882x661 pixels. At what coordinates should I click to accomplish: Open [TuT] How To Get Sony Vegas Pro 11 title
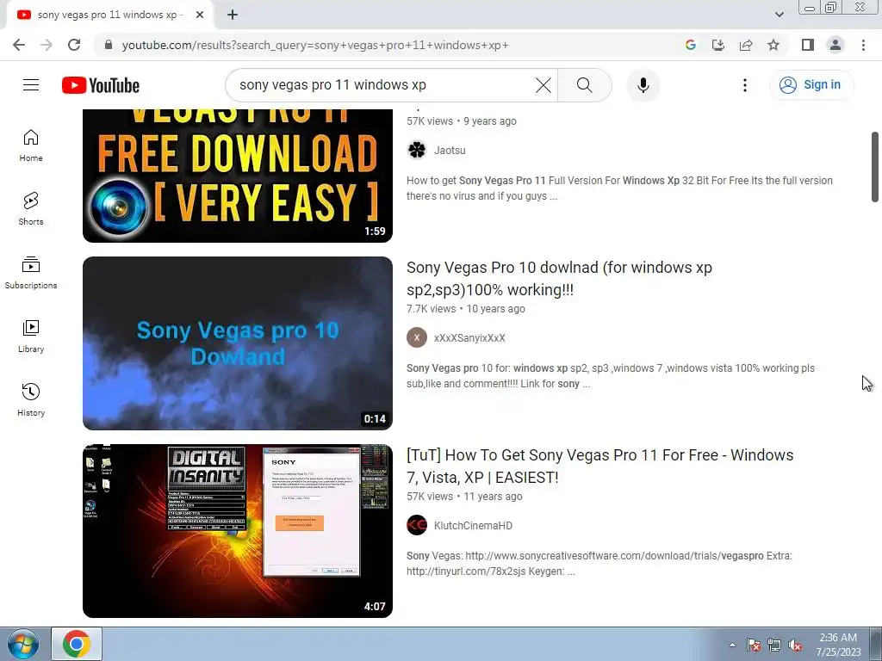[599, 466]
